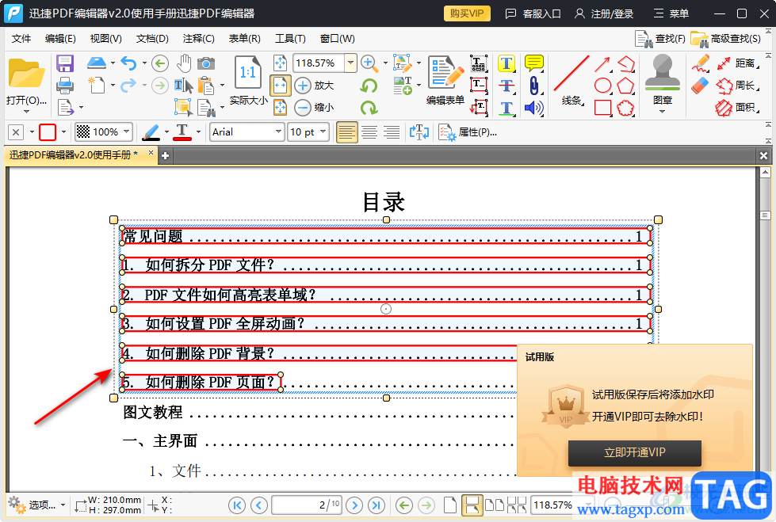Open the Stamp 图章 tool

662,82
